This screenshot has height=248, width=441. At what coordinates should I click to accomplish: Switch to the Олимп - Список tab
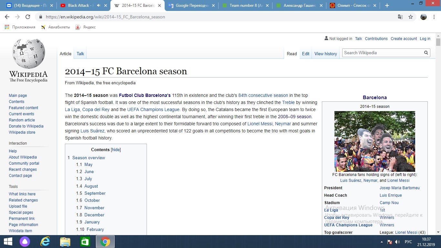[353, 5]
